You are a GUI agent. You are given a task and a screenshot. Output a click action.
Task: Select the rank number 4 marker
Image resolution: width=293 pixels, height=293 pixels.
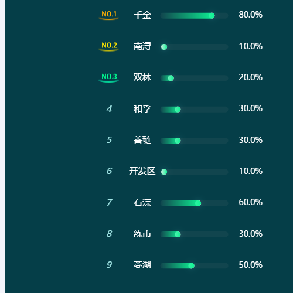tap(109, 109)
